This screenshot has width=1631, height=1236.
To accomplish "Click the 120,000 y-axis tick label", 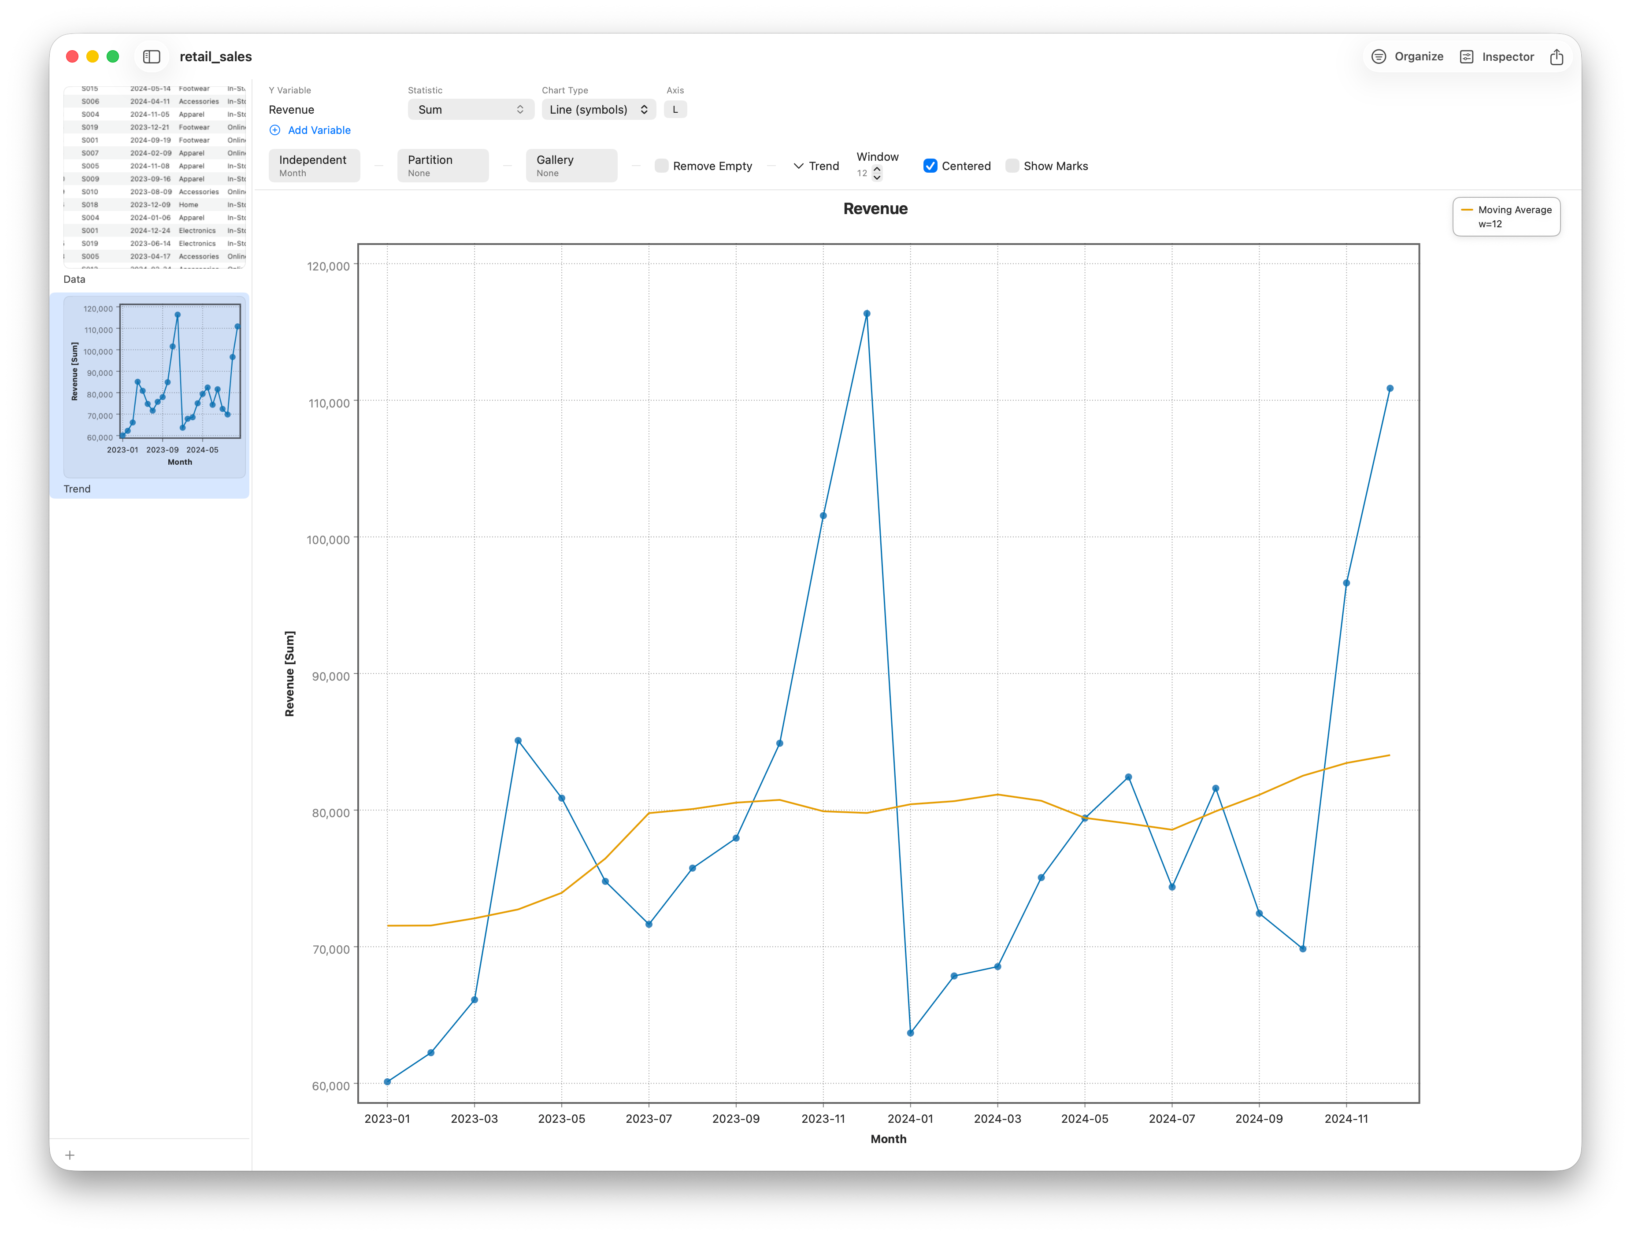I will 328,266.
